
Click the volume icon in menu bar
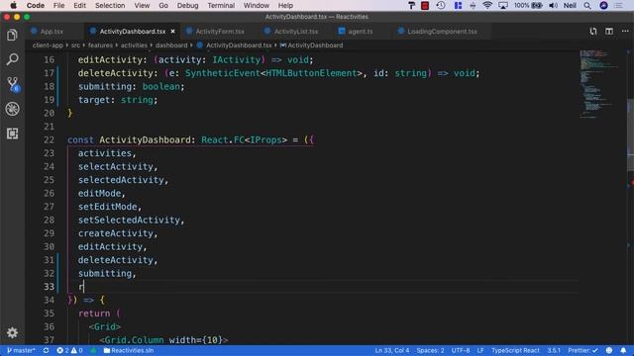tap(553, 5)
